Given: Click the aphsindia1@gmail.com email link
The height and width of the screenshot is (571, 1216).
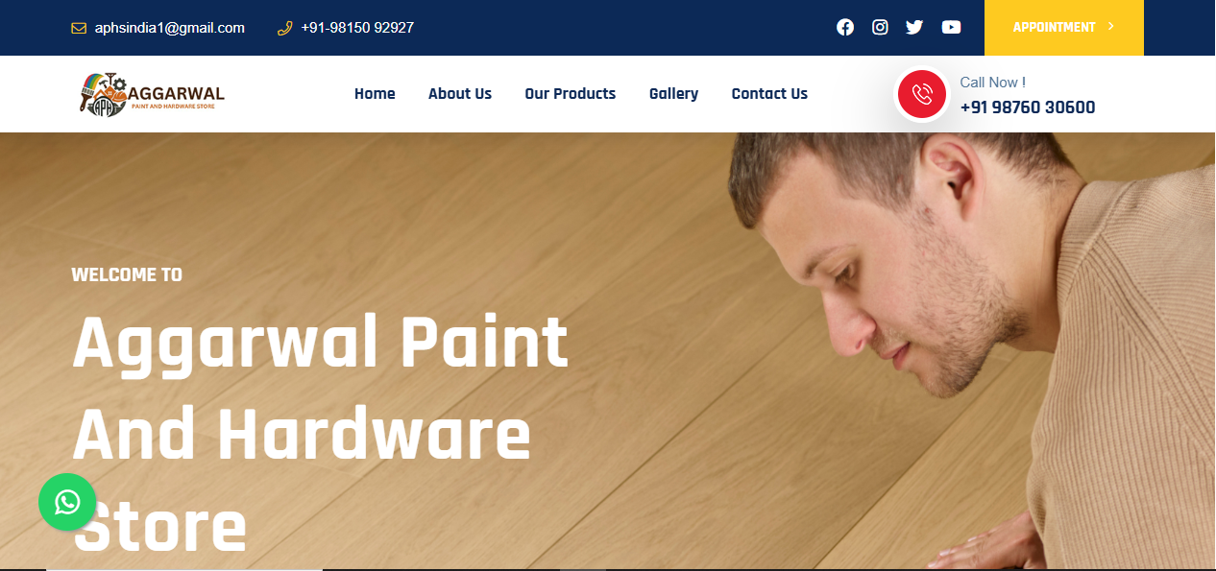Looking at the screenshot, I should click(170, 28).
